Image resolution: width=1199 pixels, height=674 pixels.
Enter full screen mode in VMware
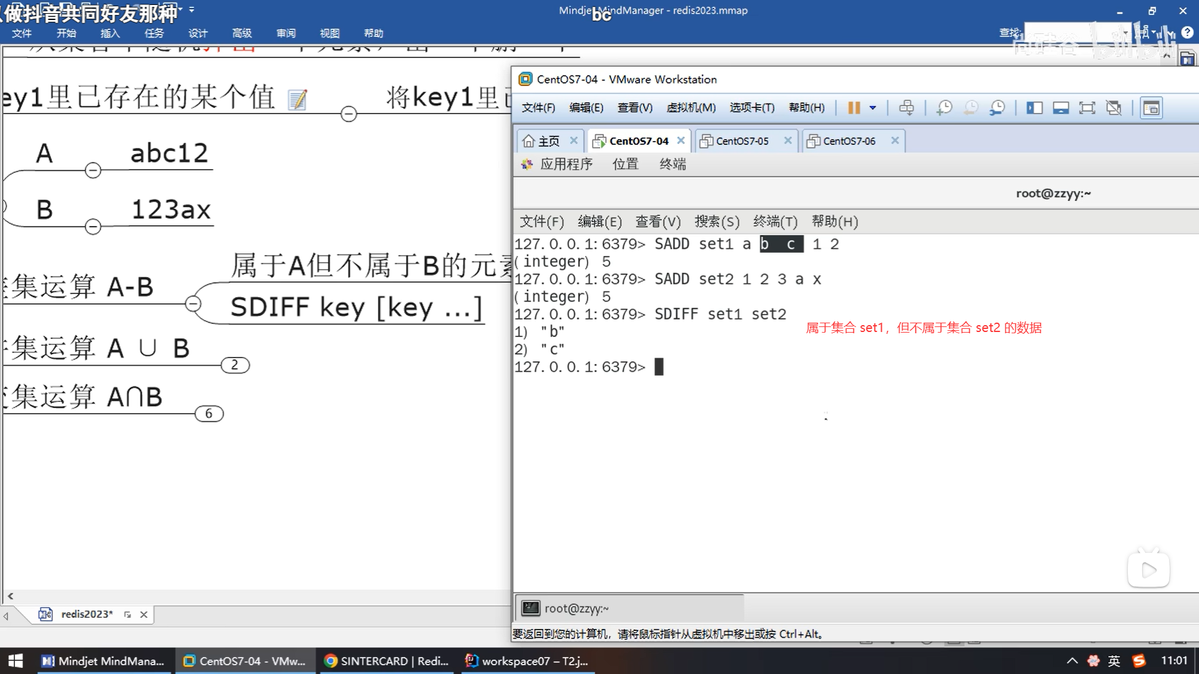[x=1087, y=108]
